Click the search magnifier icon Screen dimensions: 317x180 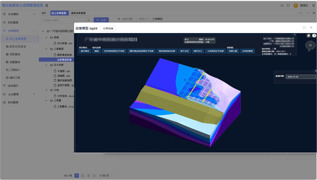coord(89,20)
